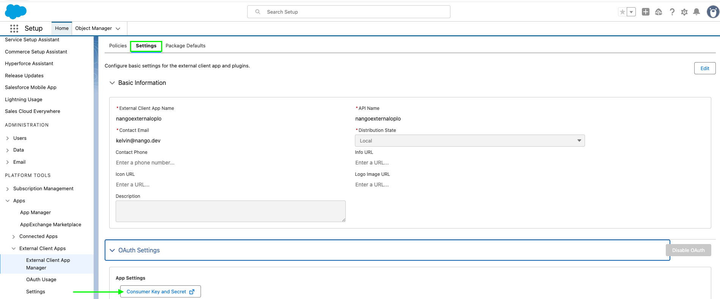This screenshot has width=720, height=299.
Task: Open AppExchange Marketplace
Action: [x=50, y=225]
